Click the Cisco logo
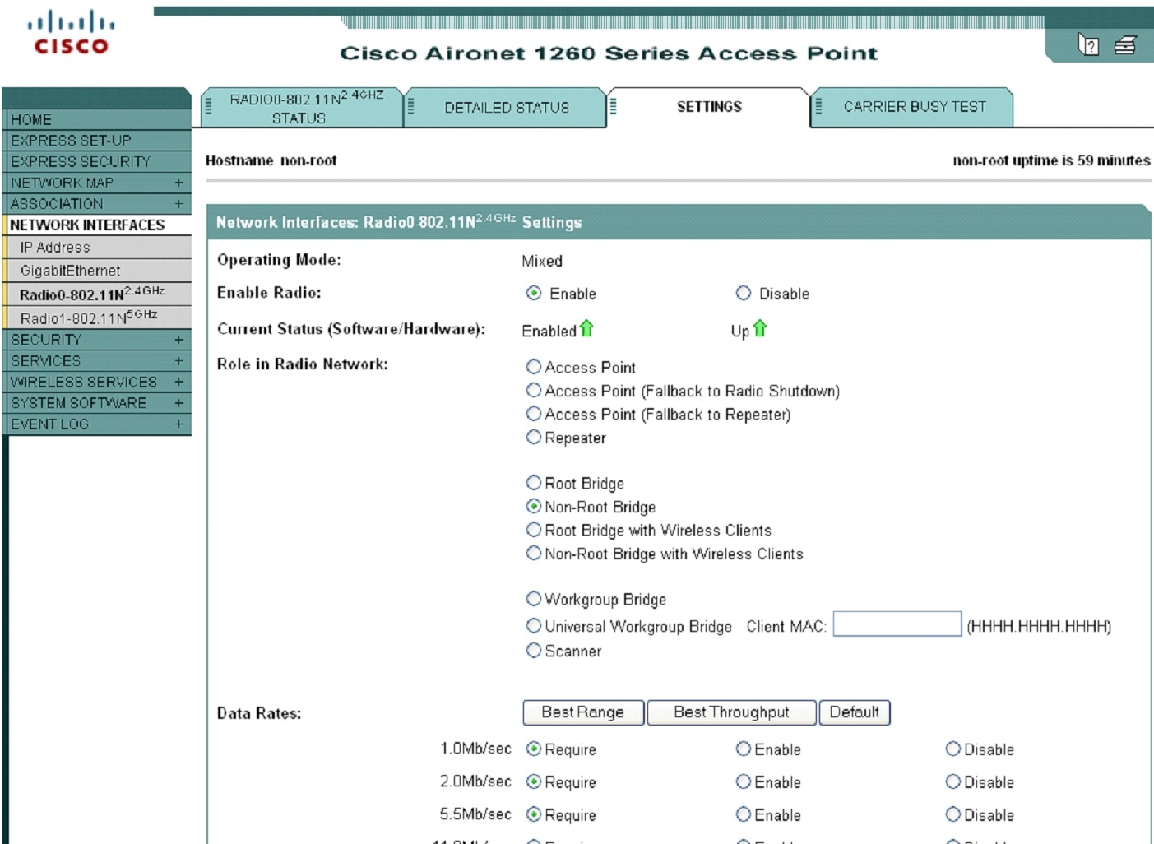Image resolution: width=1154 pixels, height=844 pixels. pos(71,33)
